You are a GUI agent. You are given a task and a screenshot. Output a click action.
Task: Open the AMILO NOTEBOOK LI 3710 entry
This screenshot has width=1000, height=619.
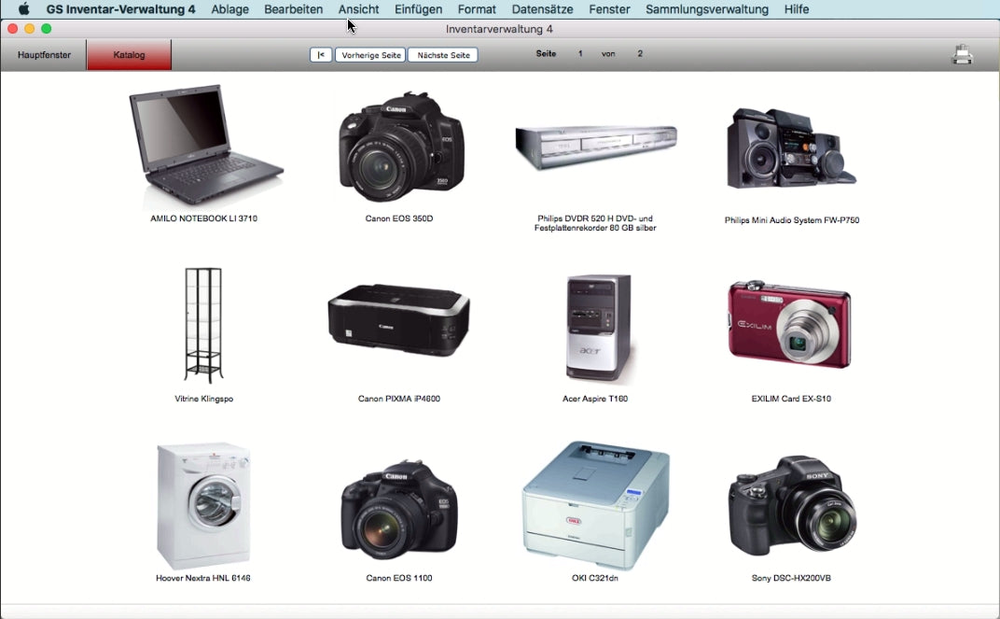pos(203,145)
